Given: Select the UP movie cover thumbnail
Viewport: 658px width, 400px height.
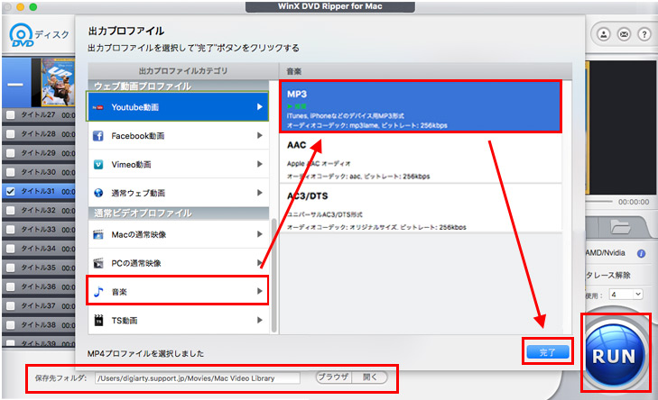Looking at the screenshot, I should tap(58, 82).
